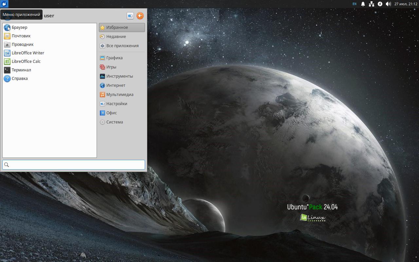The height and width of the screenshot is (262, 419).
Task: Click the notifications bell in the panel
Action: (x=363, y=4)
